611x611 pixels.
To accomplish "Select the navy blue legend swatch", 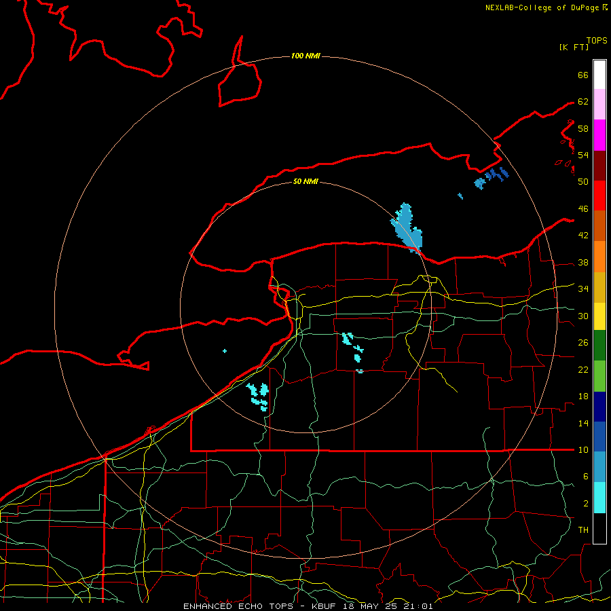I will [599, 407].
